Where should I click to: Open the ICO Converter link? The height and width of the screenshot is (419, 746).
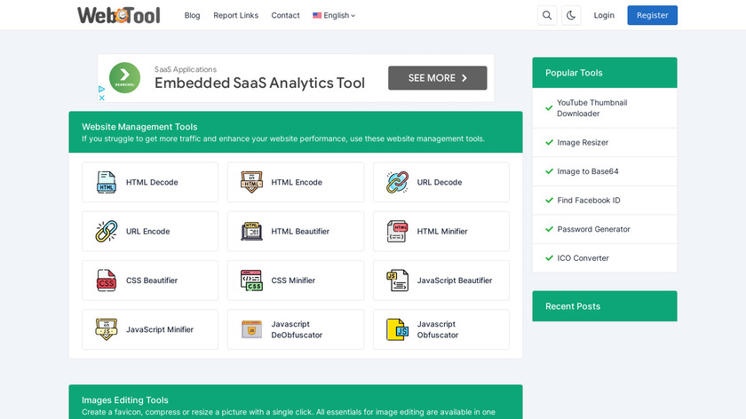[583, 258]
